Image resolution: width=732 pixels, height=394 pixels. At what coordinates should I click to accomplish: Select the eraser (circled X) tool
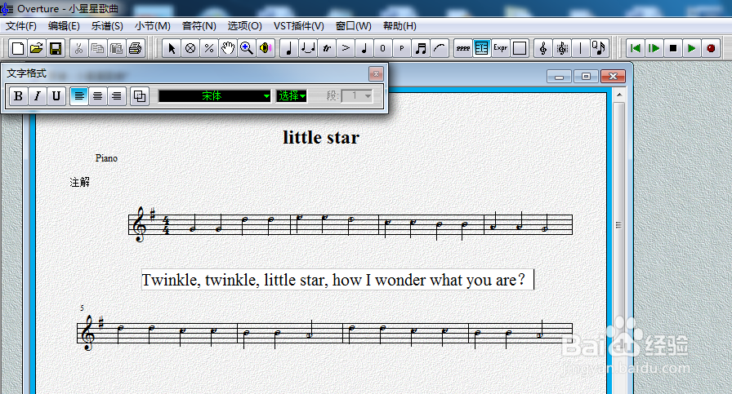(190, 48)
